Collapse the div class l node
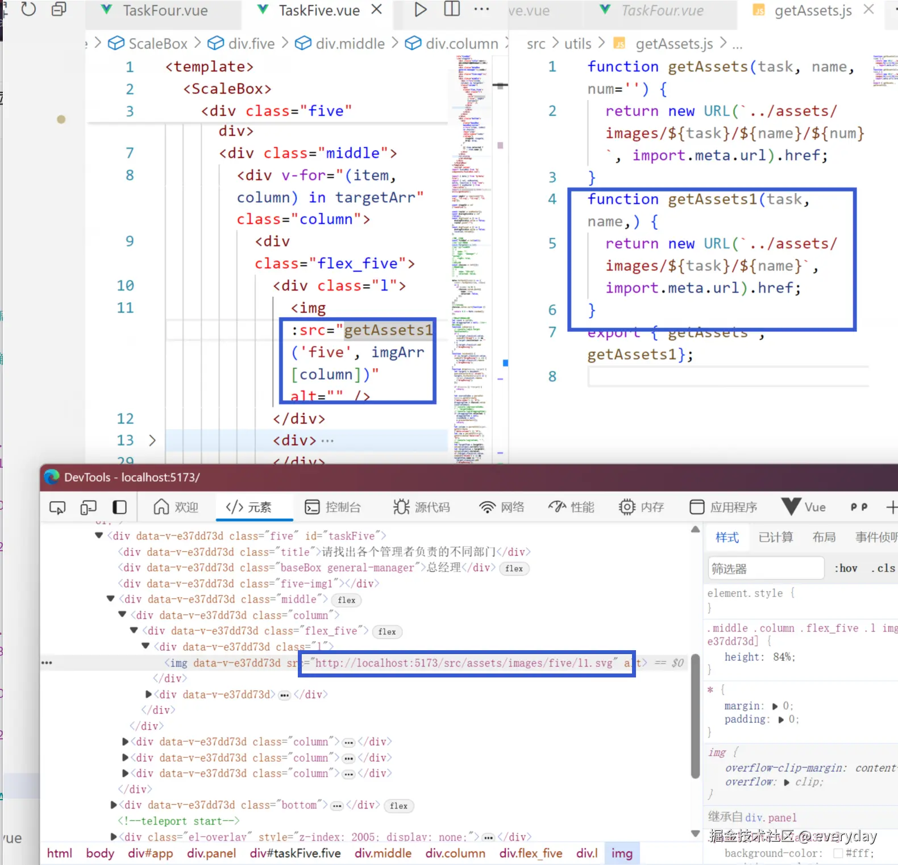 145,646
